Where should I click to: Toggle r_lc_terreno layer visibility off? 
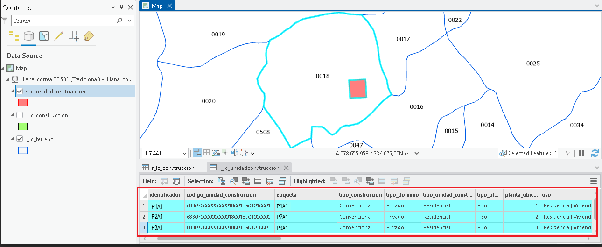19,139
